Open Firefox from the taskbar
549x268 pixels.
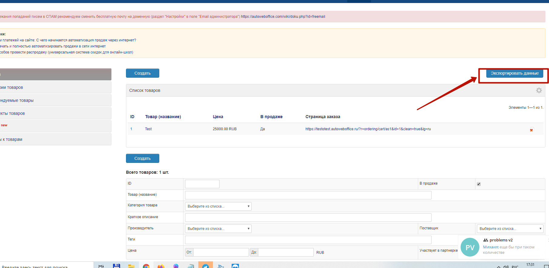tap(161, 266)
